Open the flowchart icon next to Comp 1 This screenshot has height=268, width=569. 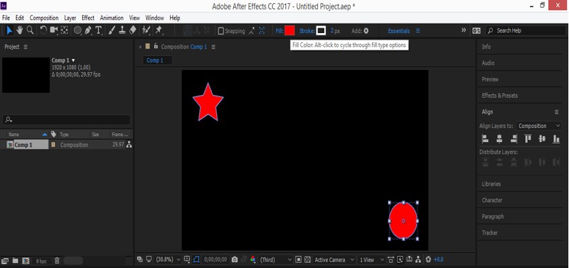click(x=129, y=145)
